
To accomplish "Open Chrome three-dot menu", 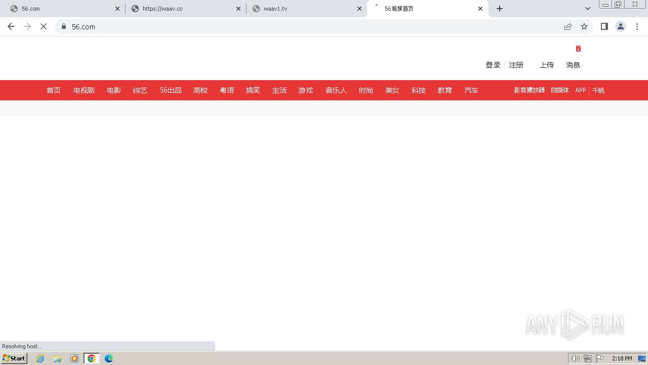I will tap(637, 26).
